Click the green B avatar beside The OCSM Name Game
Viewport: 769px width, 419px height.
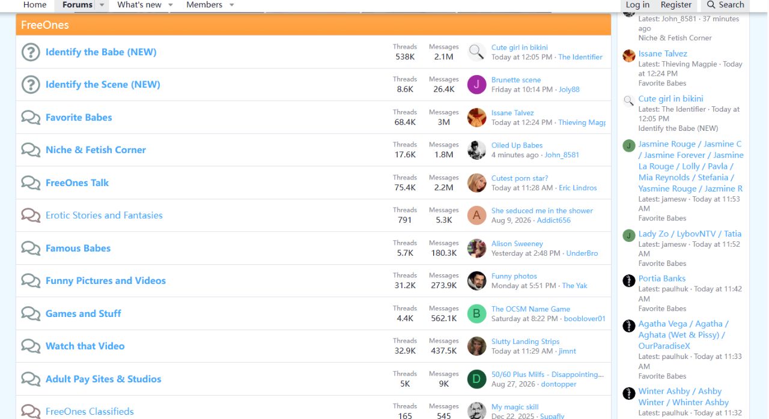pyautogui.click(x=476, y=313)
